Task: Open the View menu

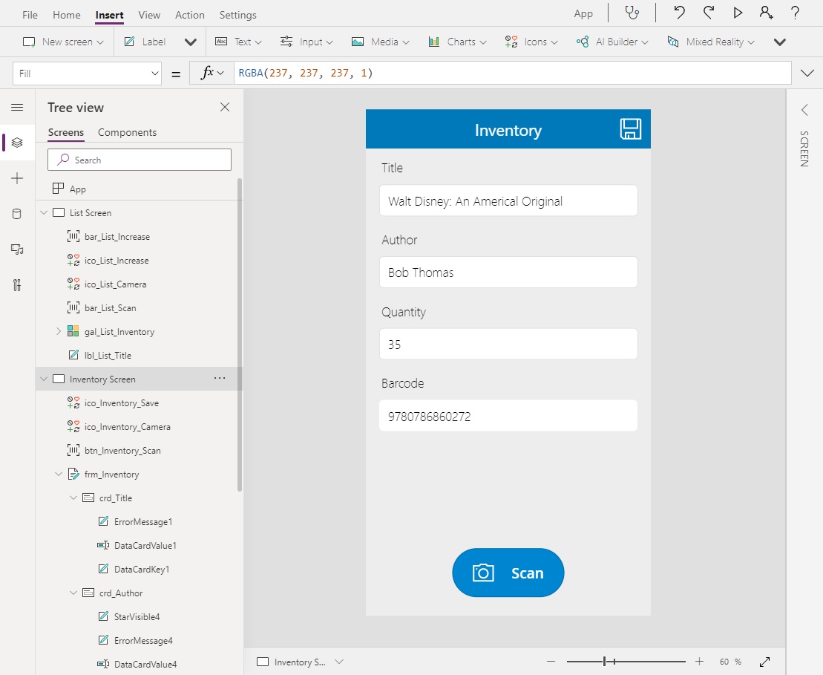Action: (149, 15)
